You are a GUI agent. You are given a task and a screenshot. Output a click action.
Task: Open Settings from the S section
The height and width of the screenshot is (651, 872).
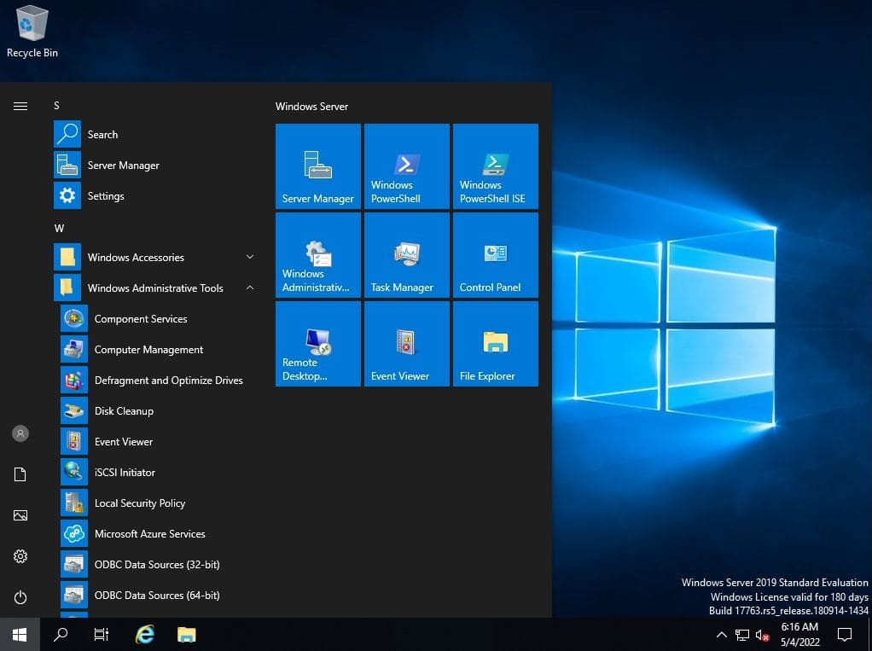tap(155, 195)
